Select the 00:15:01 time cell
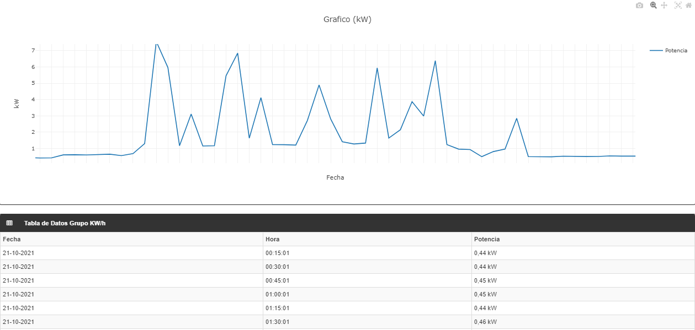Screen dimensions: 695x330 click(277, 253)
